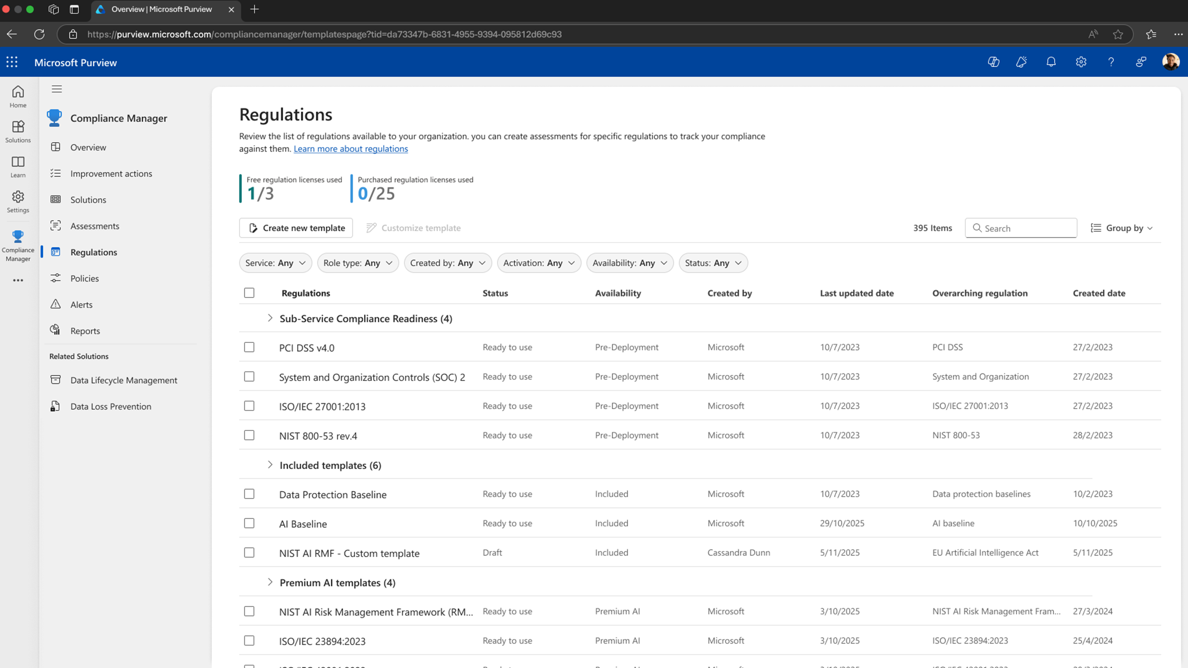This screenshot has height=668, width=1188.
Task: Check the NIST 800-53 rev.4 row
Action: [249, 435]
